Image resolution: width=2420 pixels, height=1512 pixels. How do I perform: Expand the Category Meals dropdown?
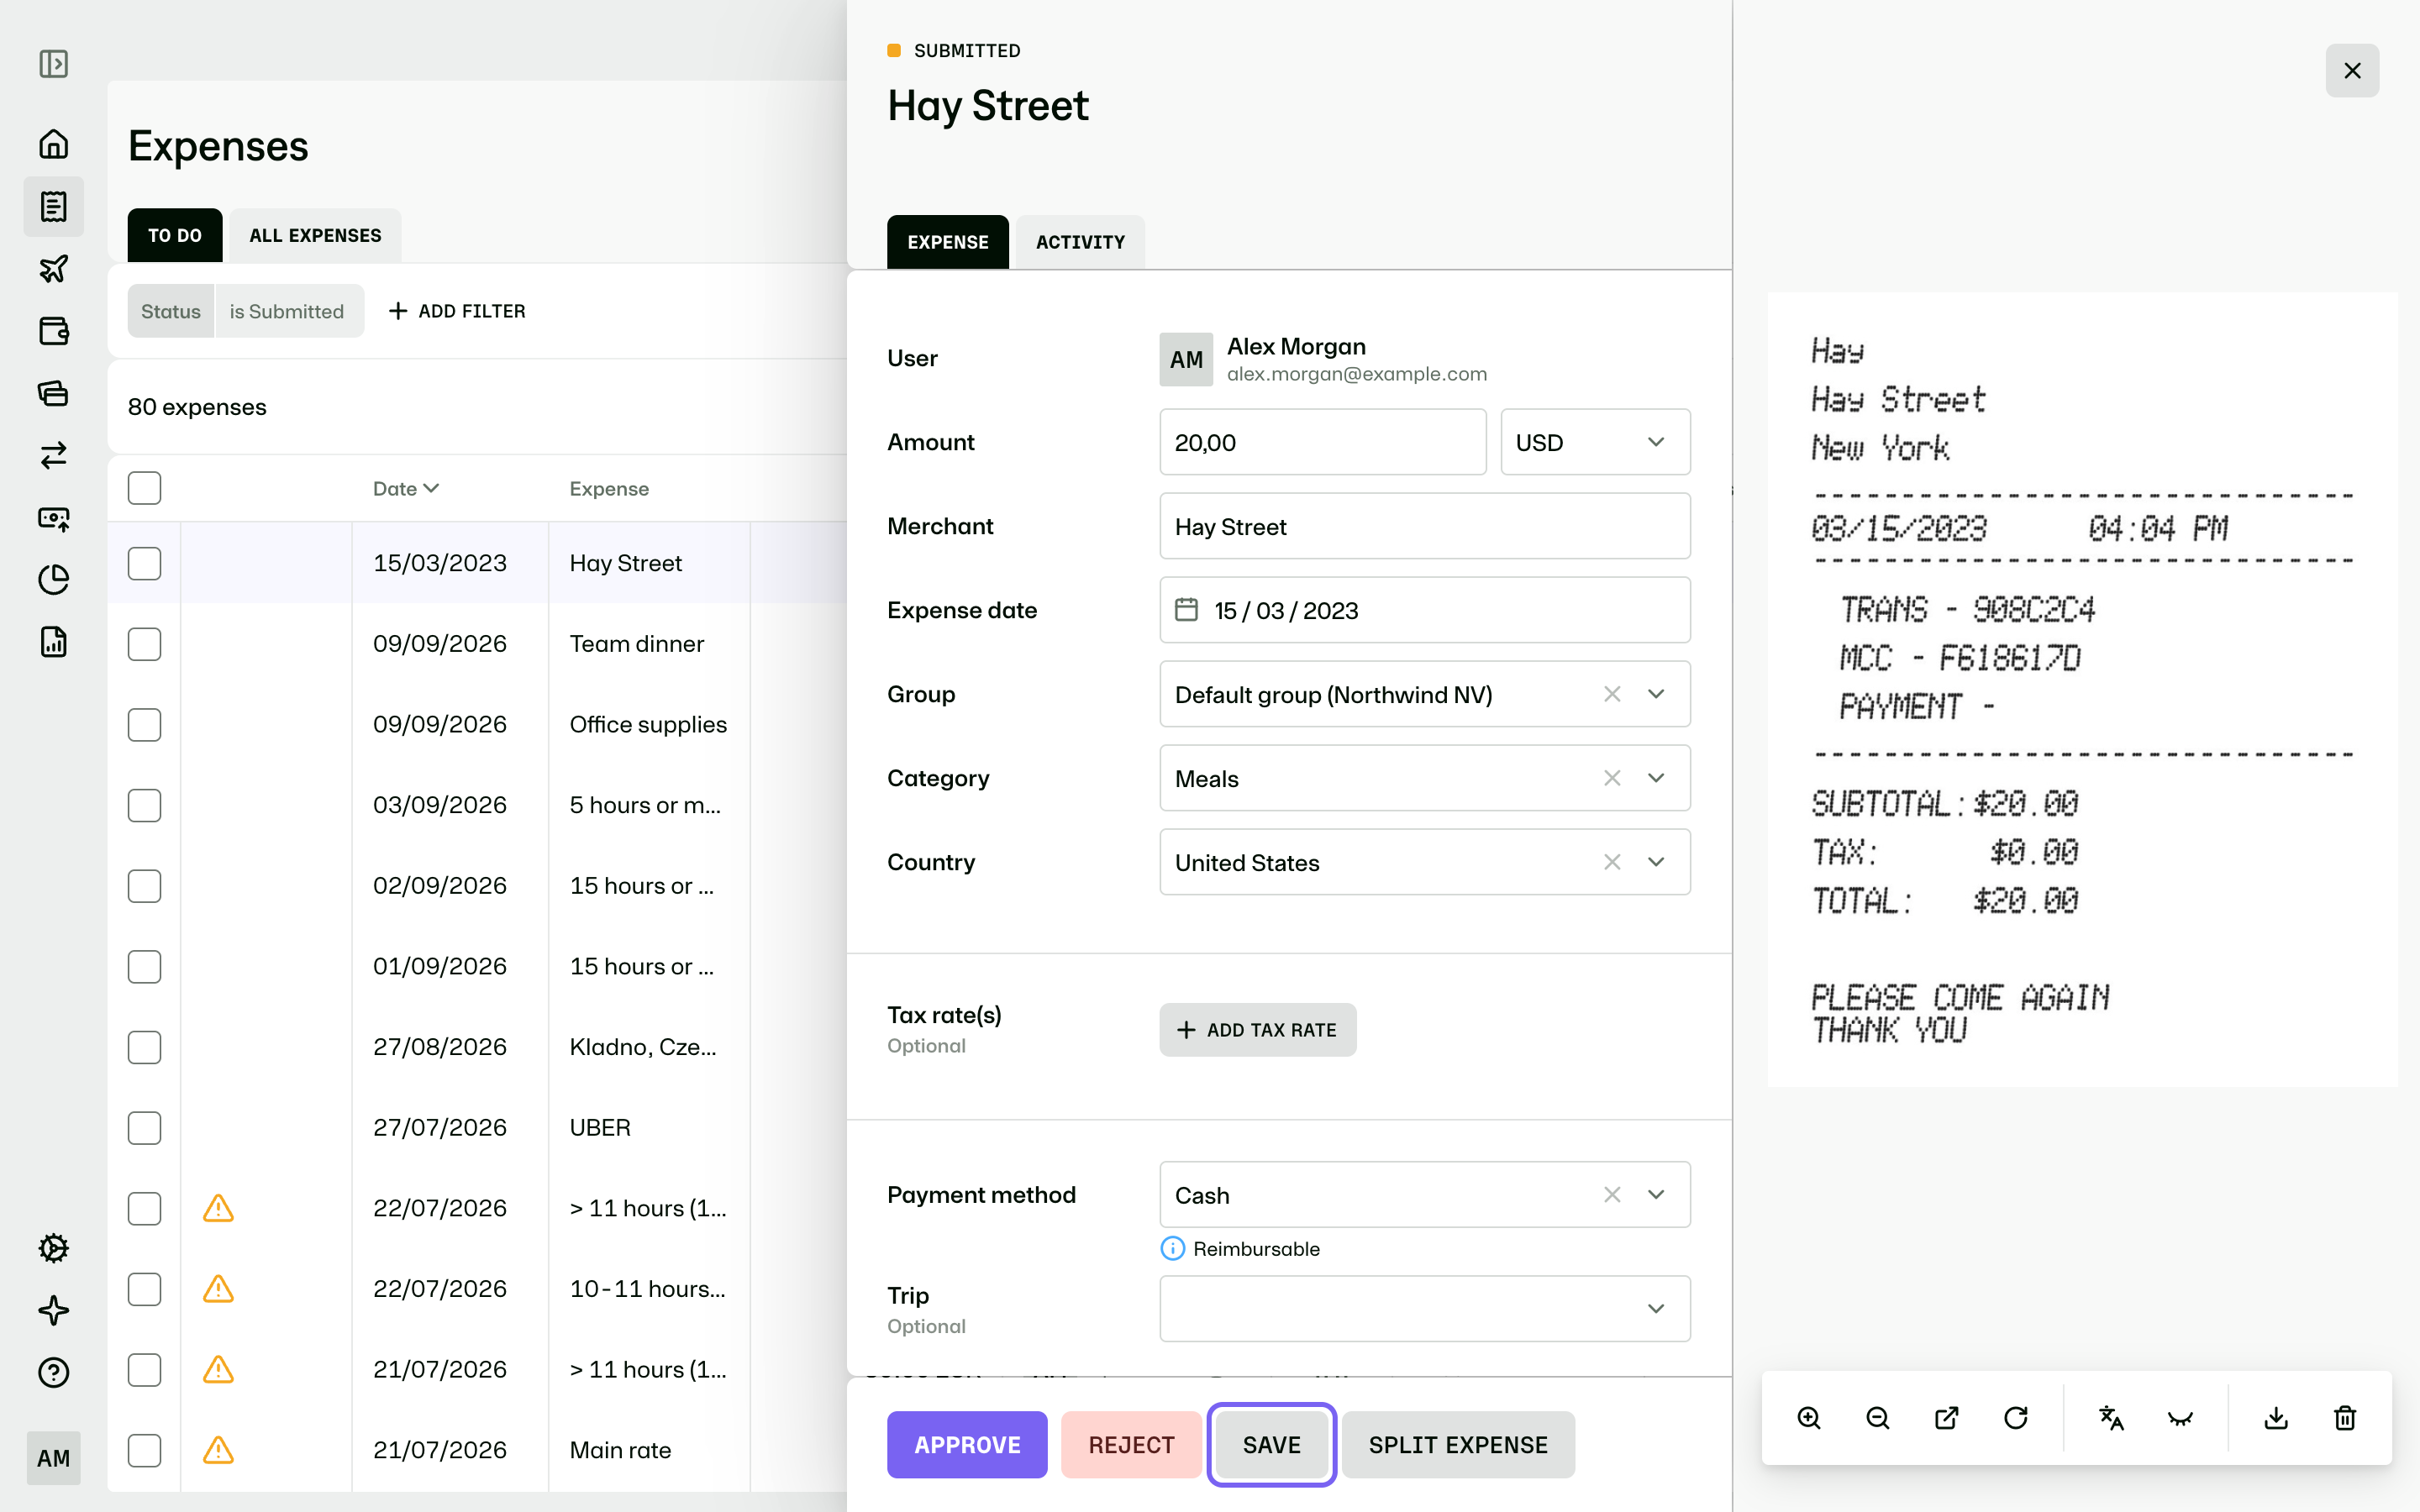1656,778
